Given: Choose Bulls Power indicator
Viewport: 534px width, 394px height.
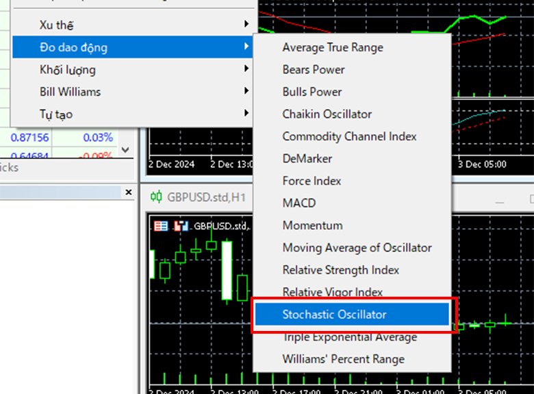Looking at the screenshot, I should click(x=352, y=92).
